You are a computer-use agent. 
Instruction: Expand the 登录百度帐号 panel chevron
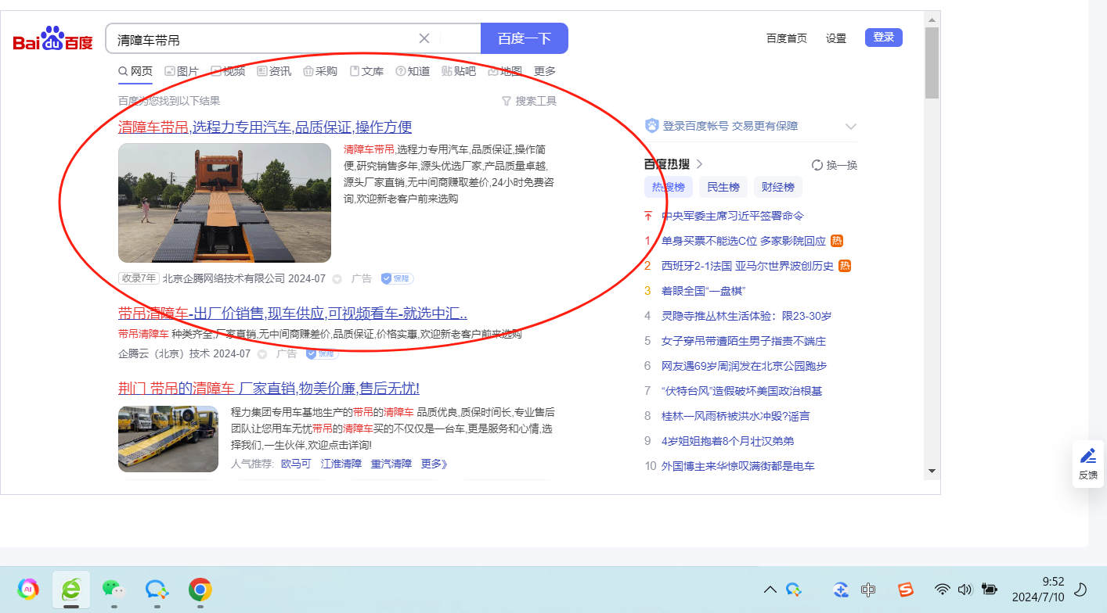(x=851, y=127)
